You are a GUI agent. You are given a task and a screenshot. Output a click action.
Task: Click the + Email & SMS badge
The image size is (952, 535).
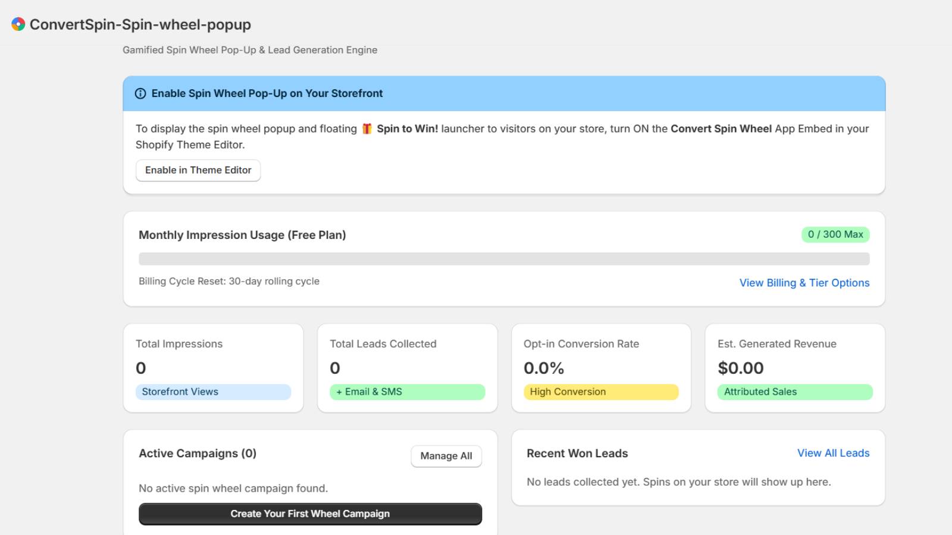(407, 392)
